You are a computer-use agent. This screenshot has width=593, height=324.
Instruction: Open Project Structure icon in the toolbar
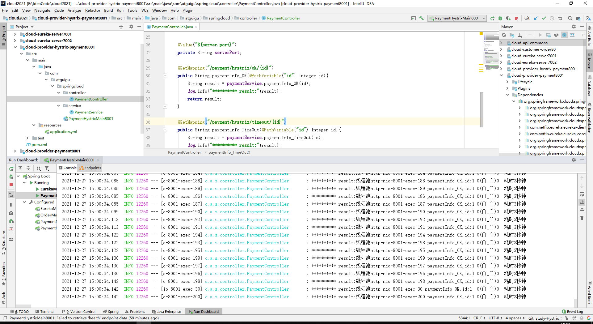click(578, 18)
